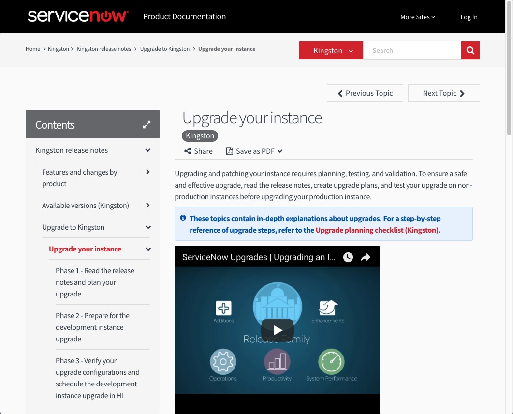Screen dimensions: 513x414
Task: Select Kingston release notes in contents
Action: pos(72,150)
